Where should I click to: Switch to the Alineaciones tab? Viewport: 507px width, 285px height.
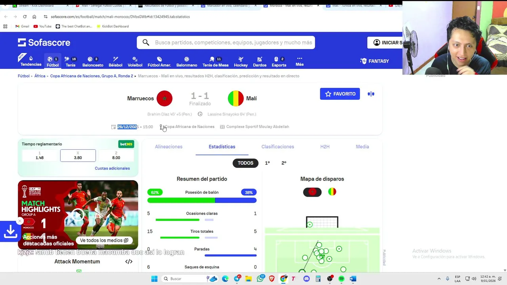click(x=169, y=146)
